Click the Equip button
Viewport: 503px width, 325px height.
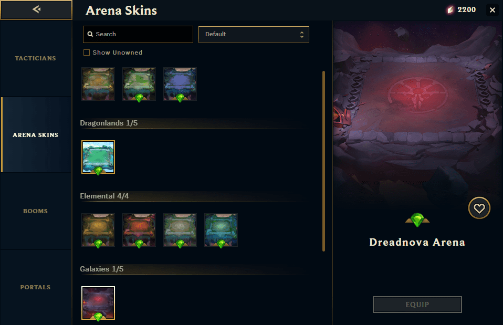point(417,305)
